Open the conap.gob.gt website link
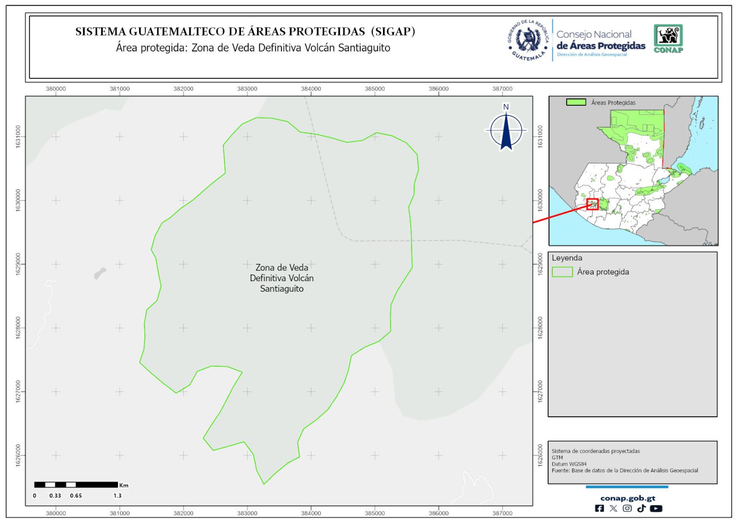739x522 pixels. [x=627, y=498]
